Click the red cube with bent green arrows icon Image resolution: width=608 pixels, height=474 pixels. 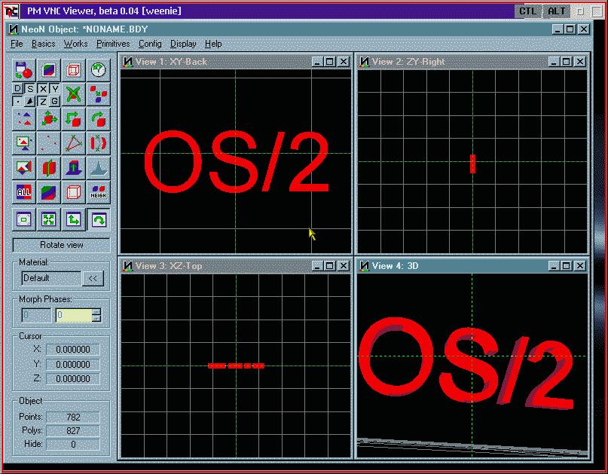73,119
